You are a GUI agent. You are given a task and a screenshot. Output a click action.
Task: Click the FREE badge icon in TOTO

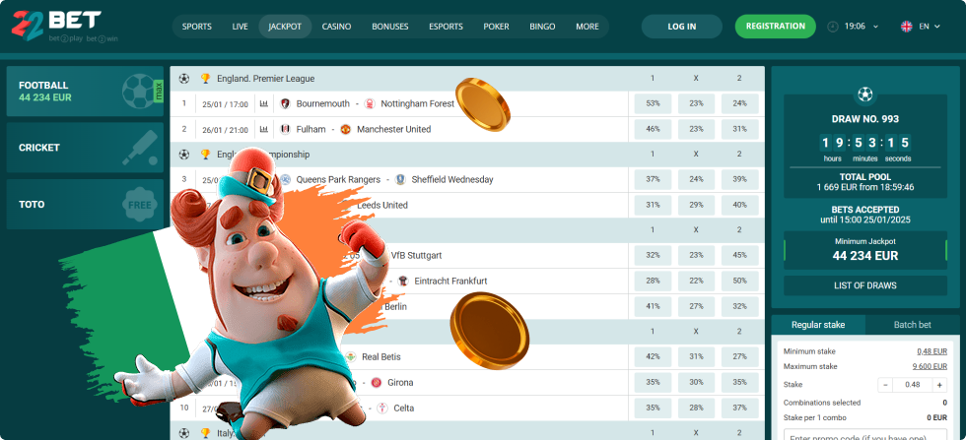(139, 205)
